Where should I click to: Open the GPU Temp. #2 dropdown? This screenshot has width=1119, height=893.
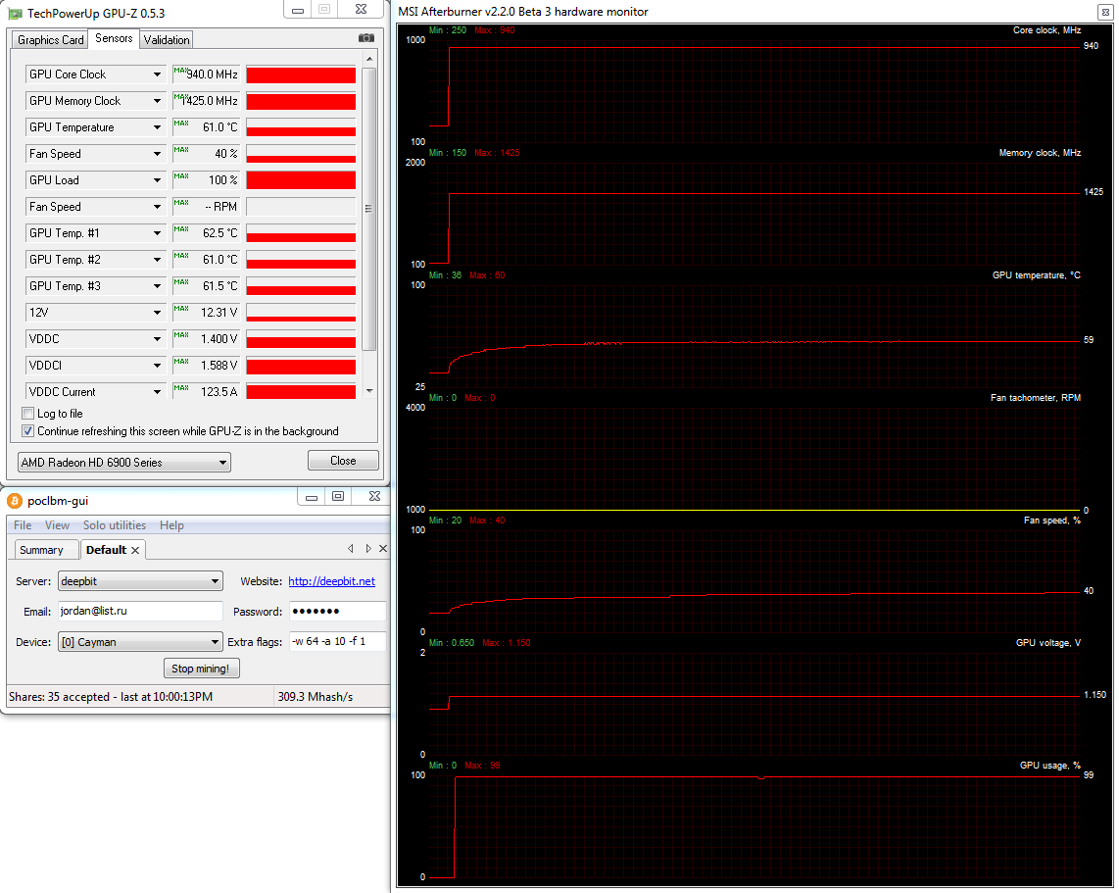click(157, 259)
